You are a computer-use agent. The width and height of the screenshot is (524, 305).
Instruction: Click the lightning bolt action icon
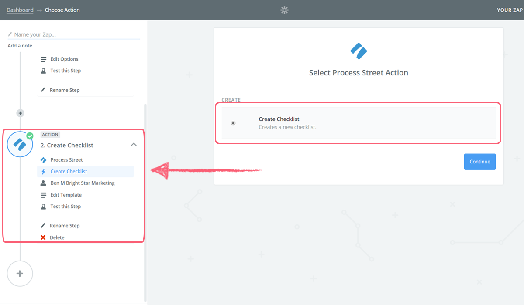(43, 172)
